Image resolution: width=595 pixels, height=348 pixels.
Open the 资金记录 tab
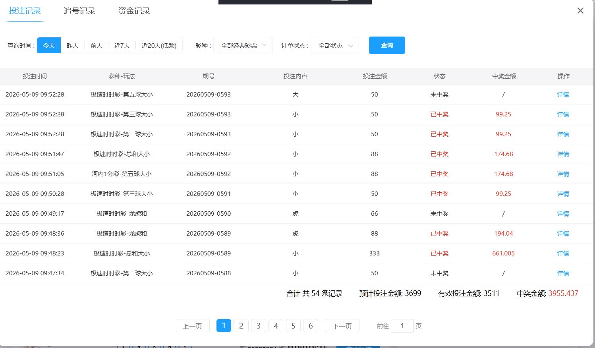tap(134, 11)
